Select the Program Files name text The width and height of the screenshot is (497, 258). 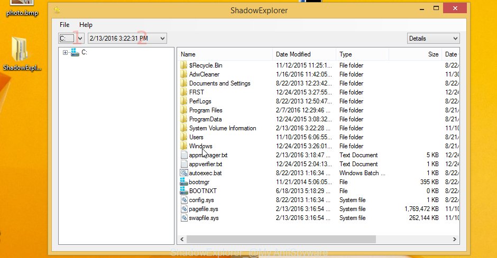[206, 110]
